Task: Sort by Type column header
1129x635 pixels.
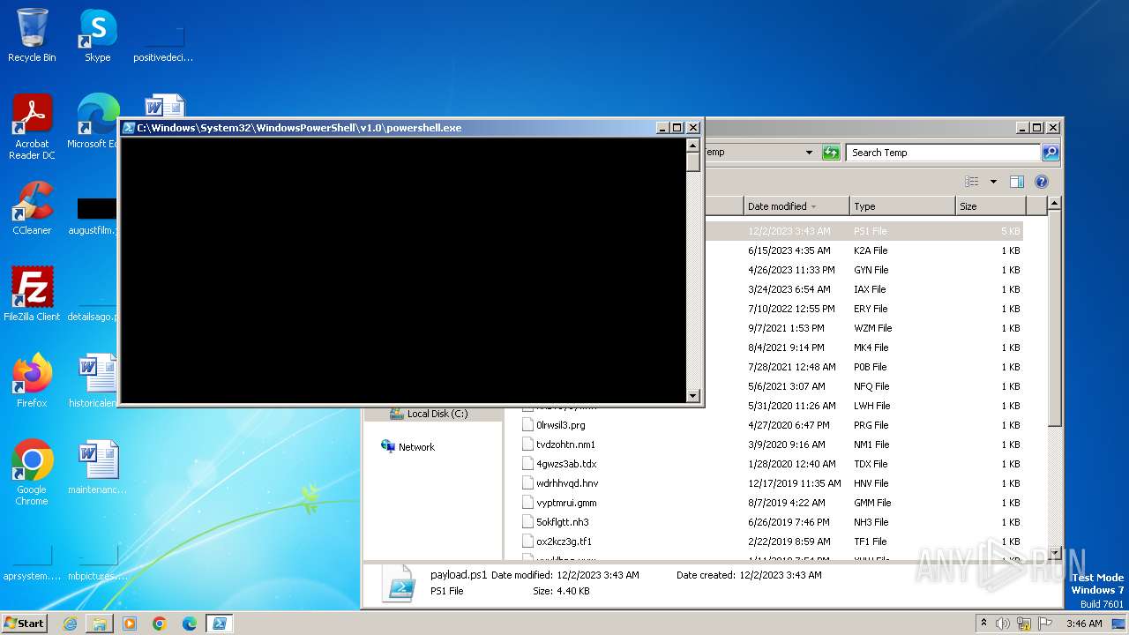Action: [x=902, y=206]
